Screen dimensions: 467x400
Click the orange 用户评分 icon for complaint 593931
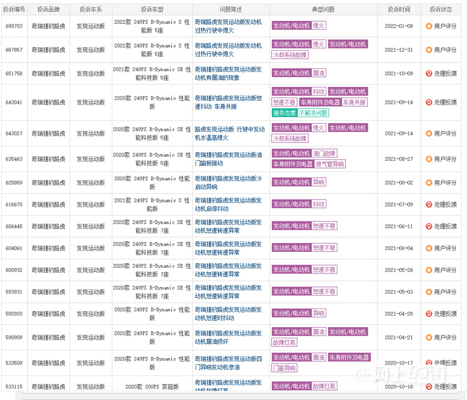pos(428,292)
